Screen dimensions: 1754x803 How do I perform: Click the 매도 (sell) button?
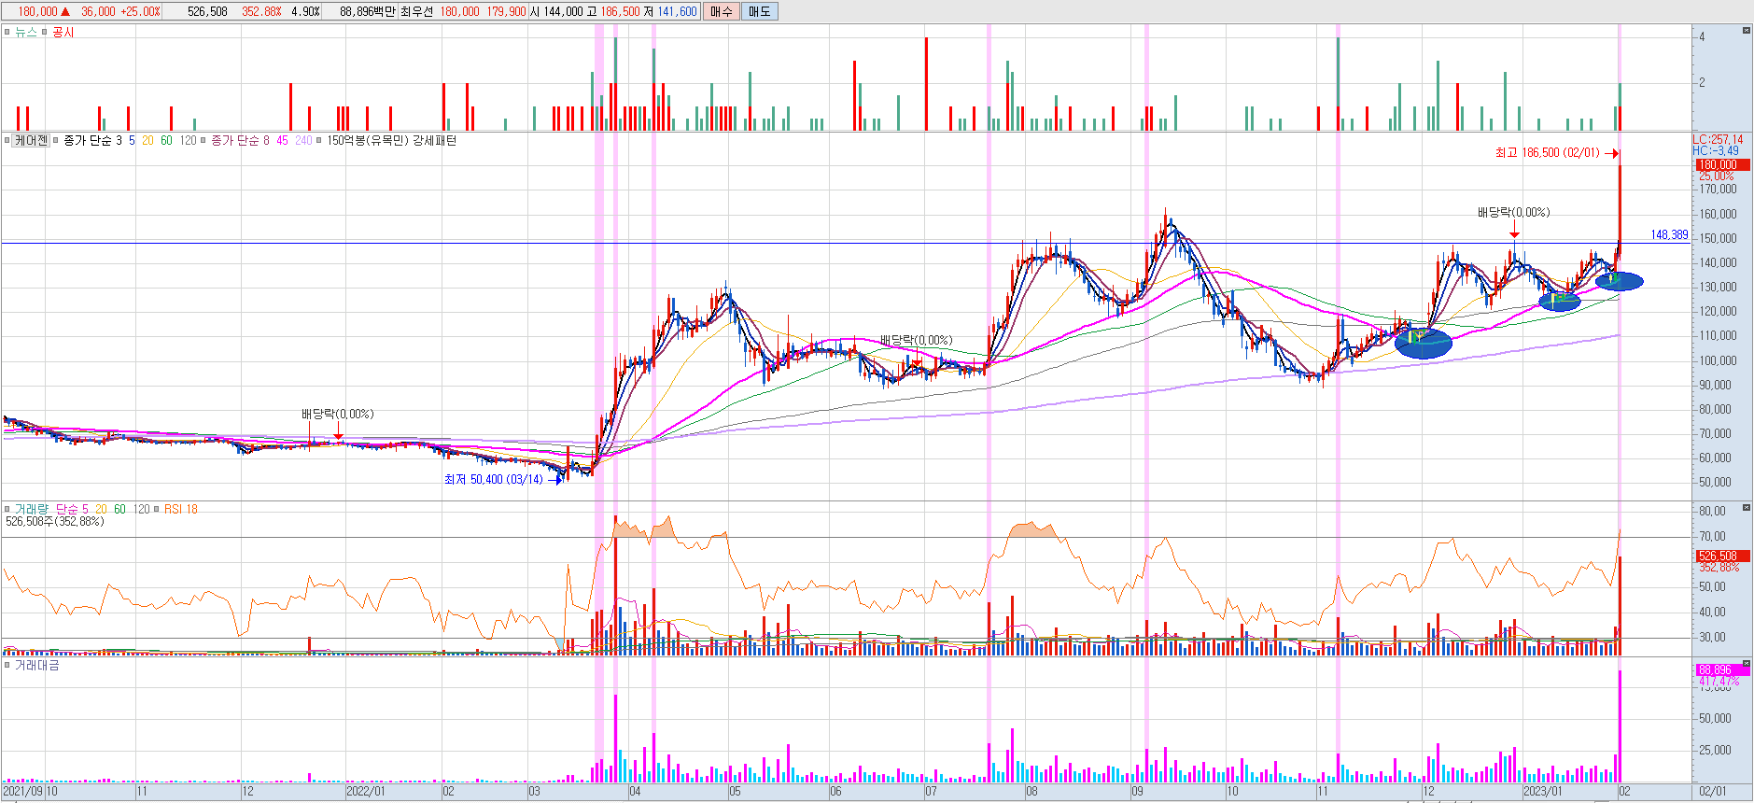(760, 11)
